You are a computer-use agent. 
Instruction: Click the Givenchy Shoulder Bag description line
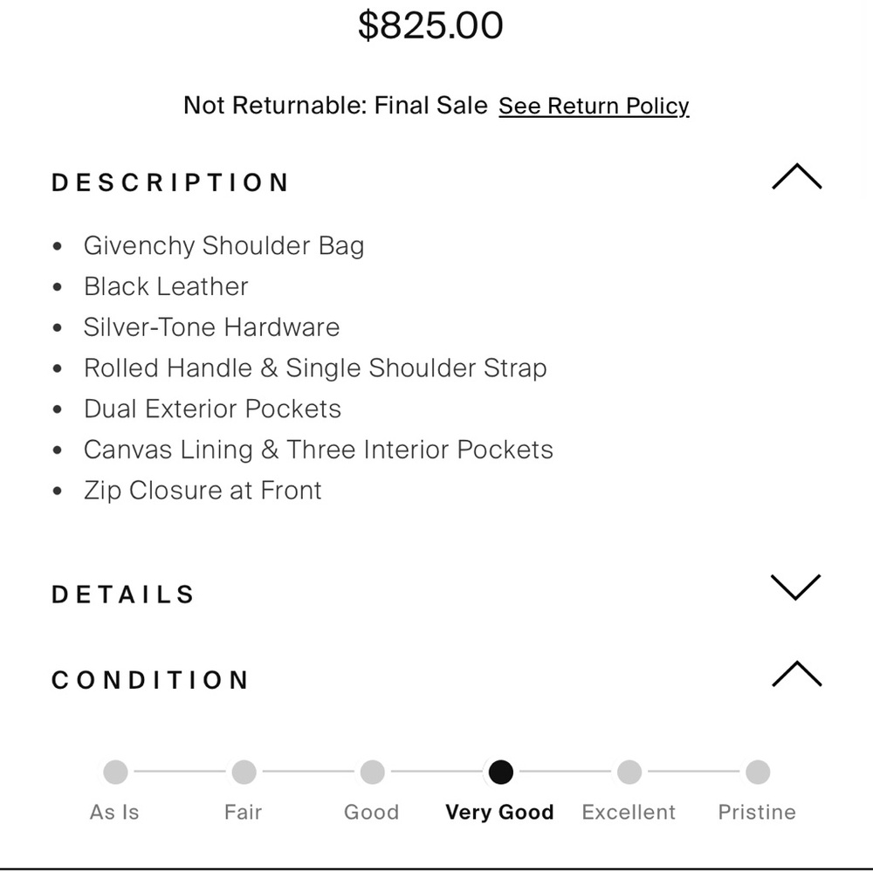[223, 245]
